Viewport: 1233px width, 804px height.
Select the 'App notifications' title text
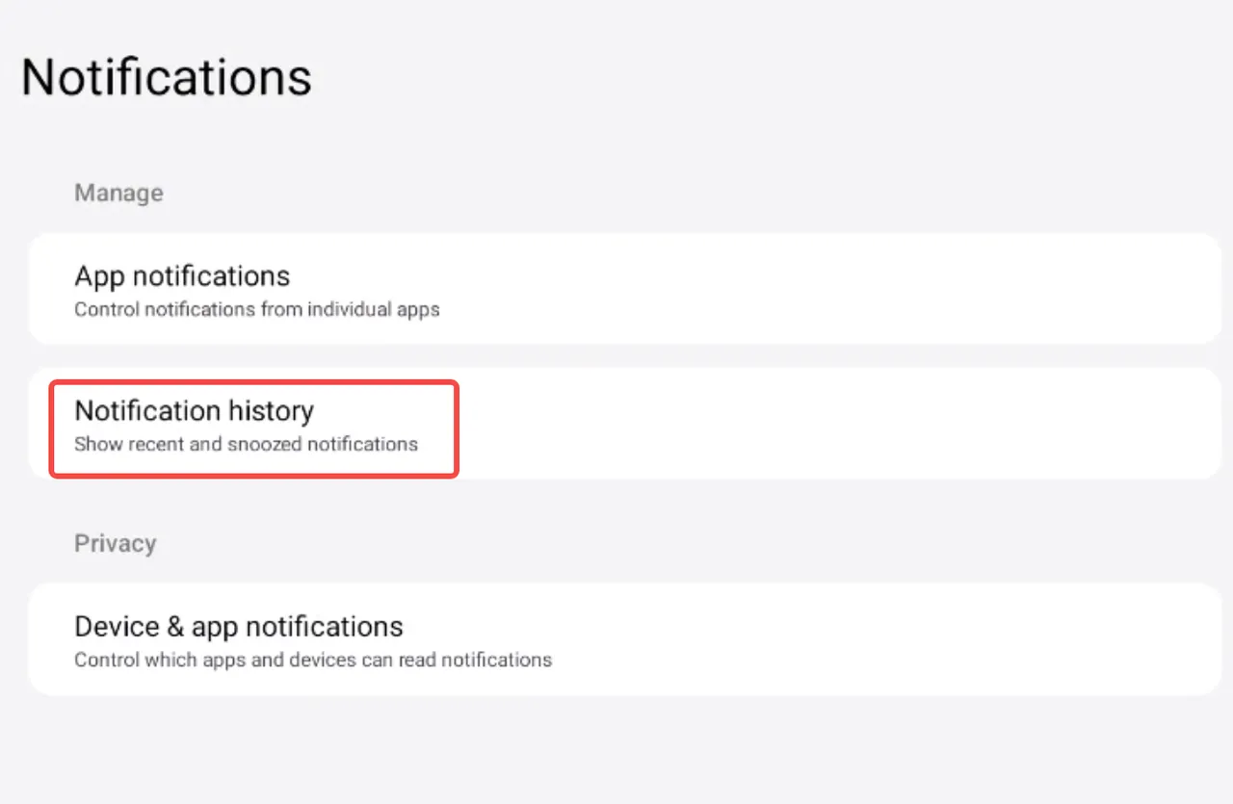tap(182, 276)
